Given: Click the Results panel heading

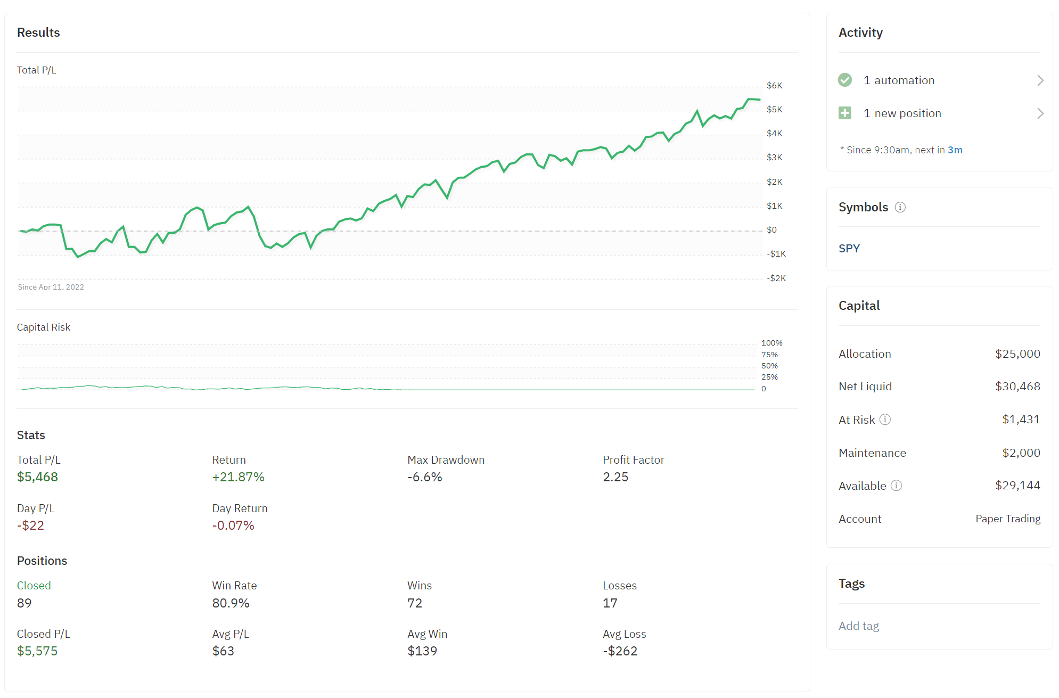Looking at the screenshot, I should click(x=38, y=32).
